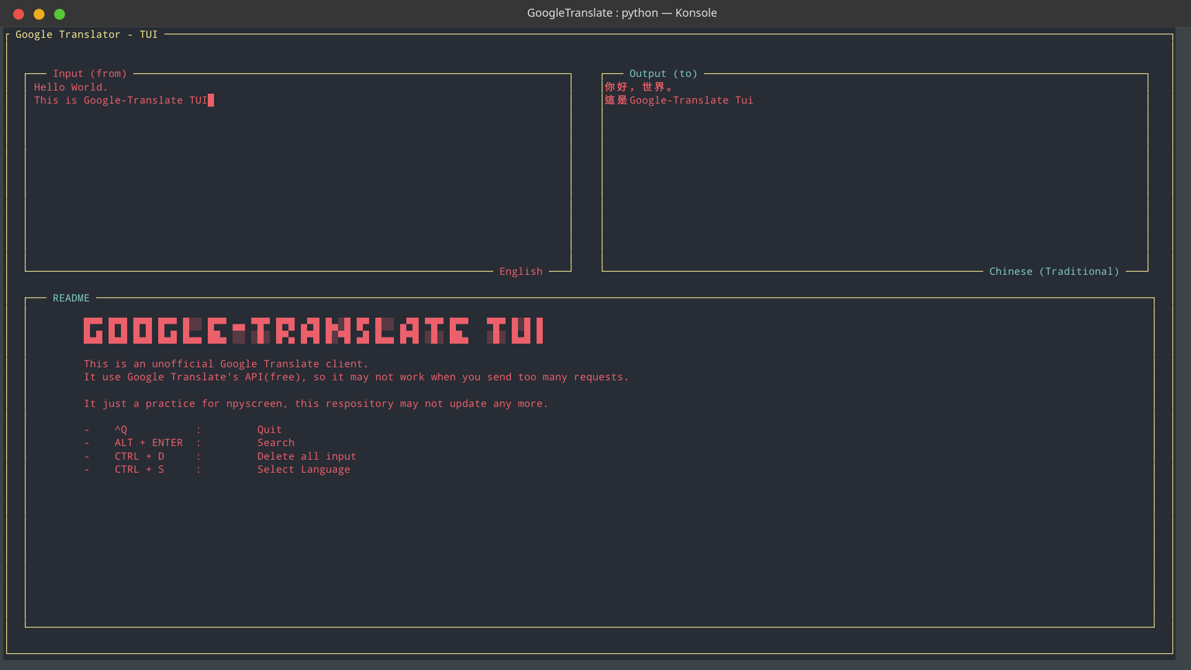Click the GOOGLE-TRANSLATE TUI pixel banner
Viewport: 1191px width, 670px height.
click(x=313, y=331)
